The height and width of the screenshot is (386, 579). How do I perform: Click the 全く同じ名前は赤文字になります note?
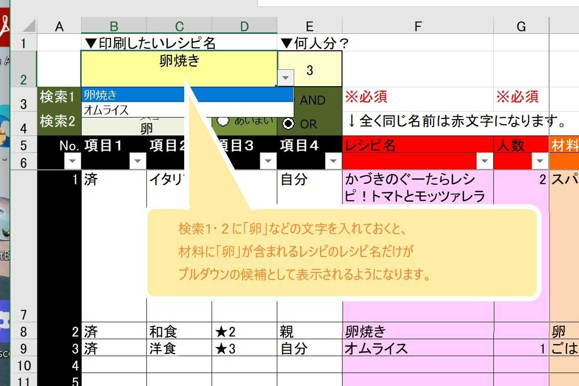tap(456, 121)
